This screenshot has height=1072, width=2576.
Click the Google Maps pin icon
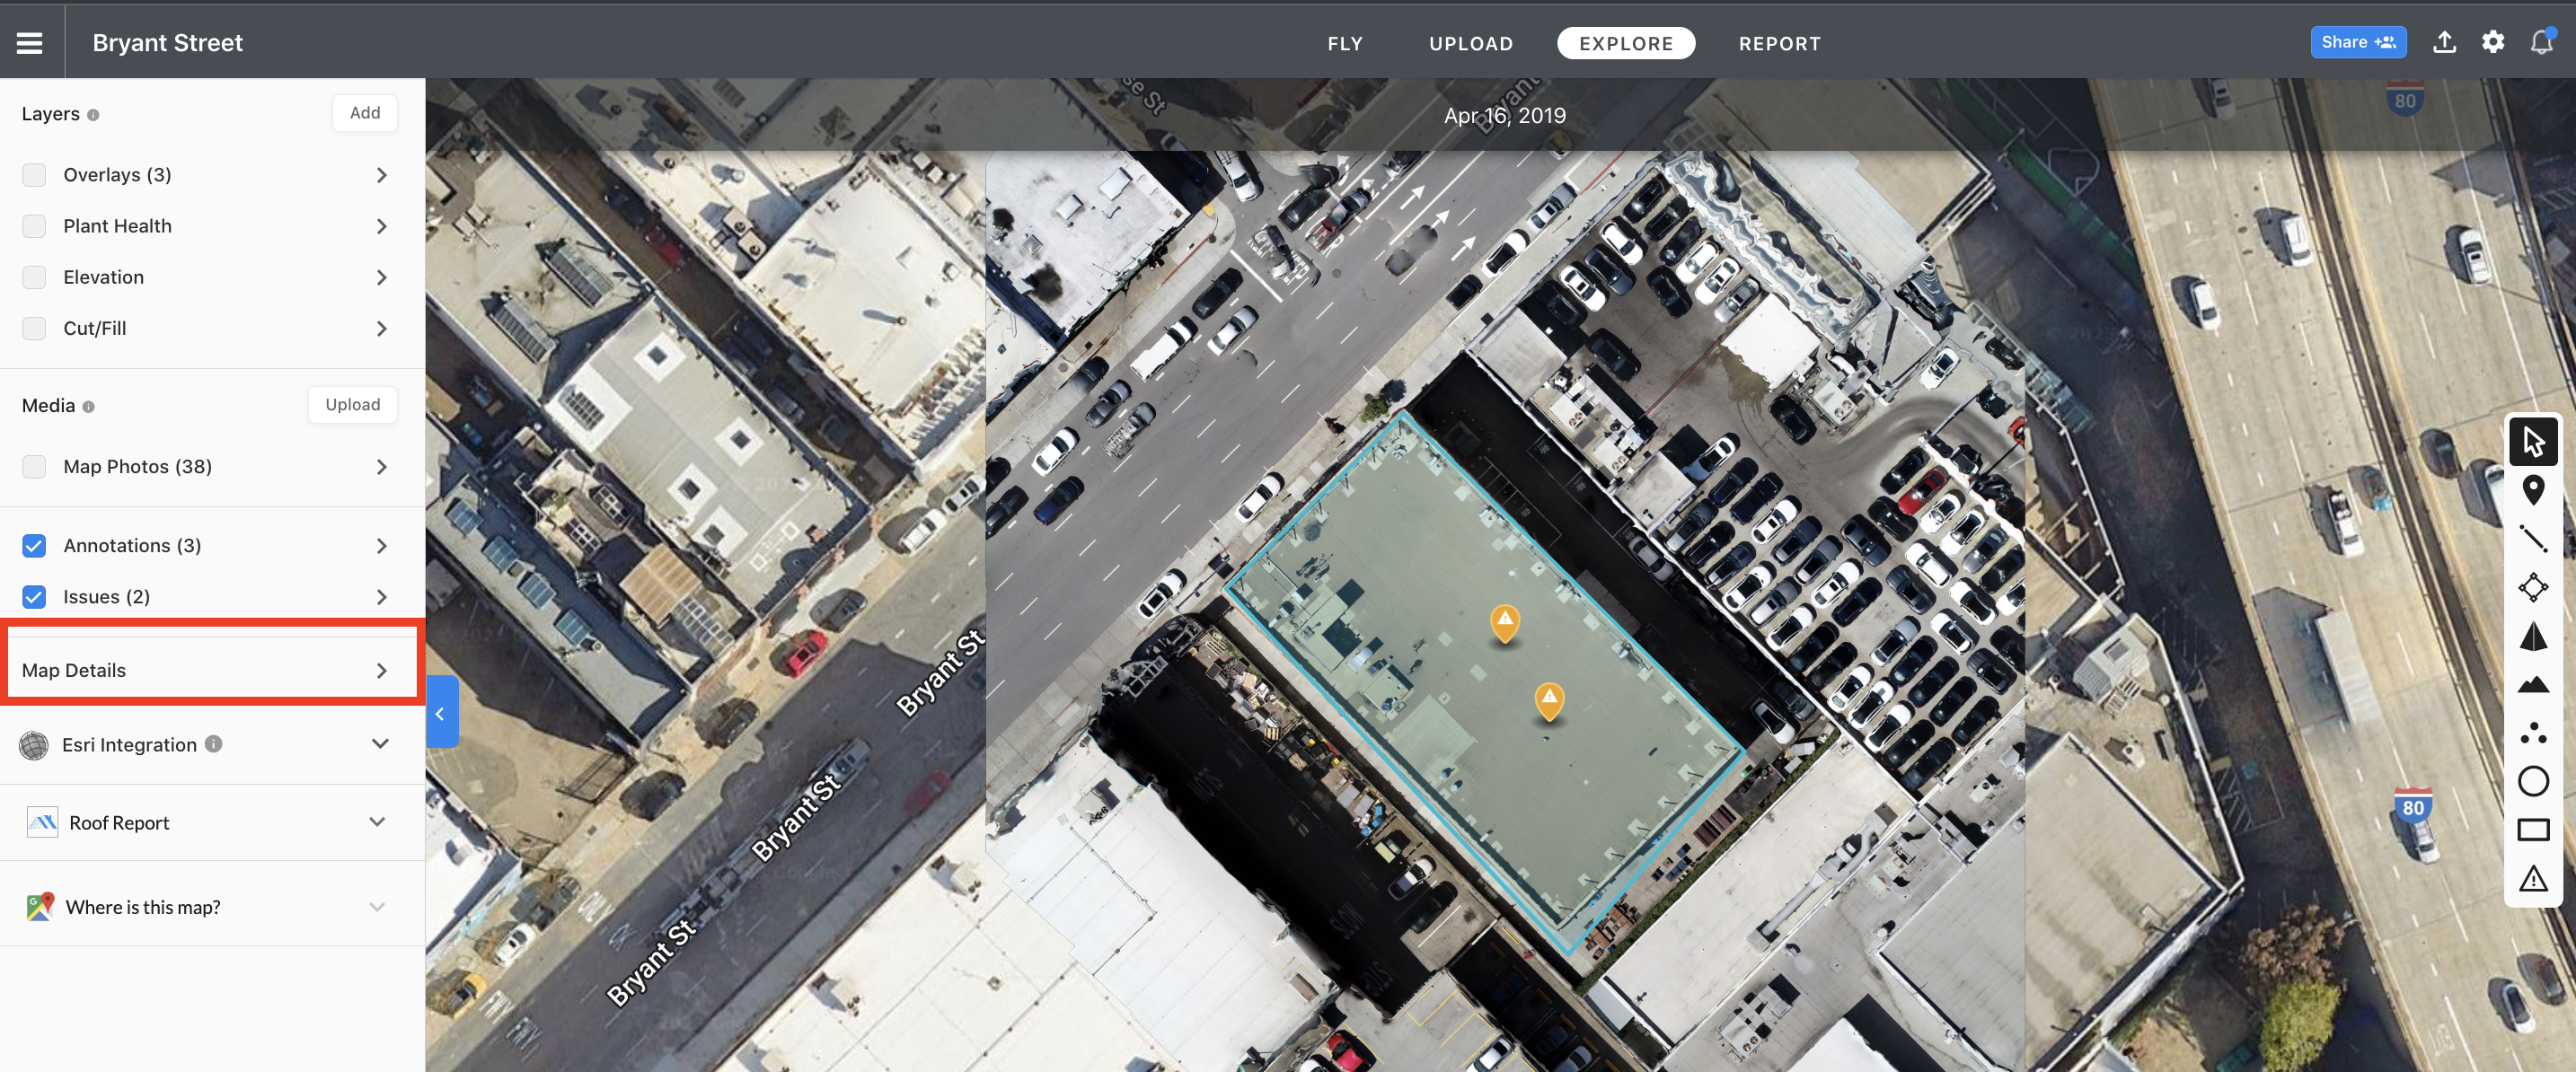(40, 906)
